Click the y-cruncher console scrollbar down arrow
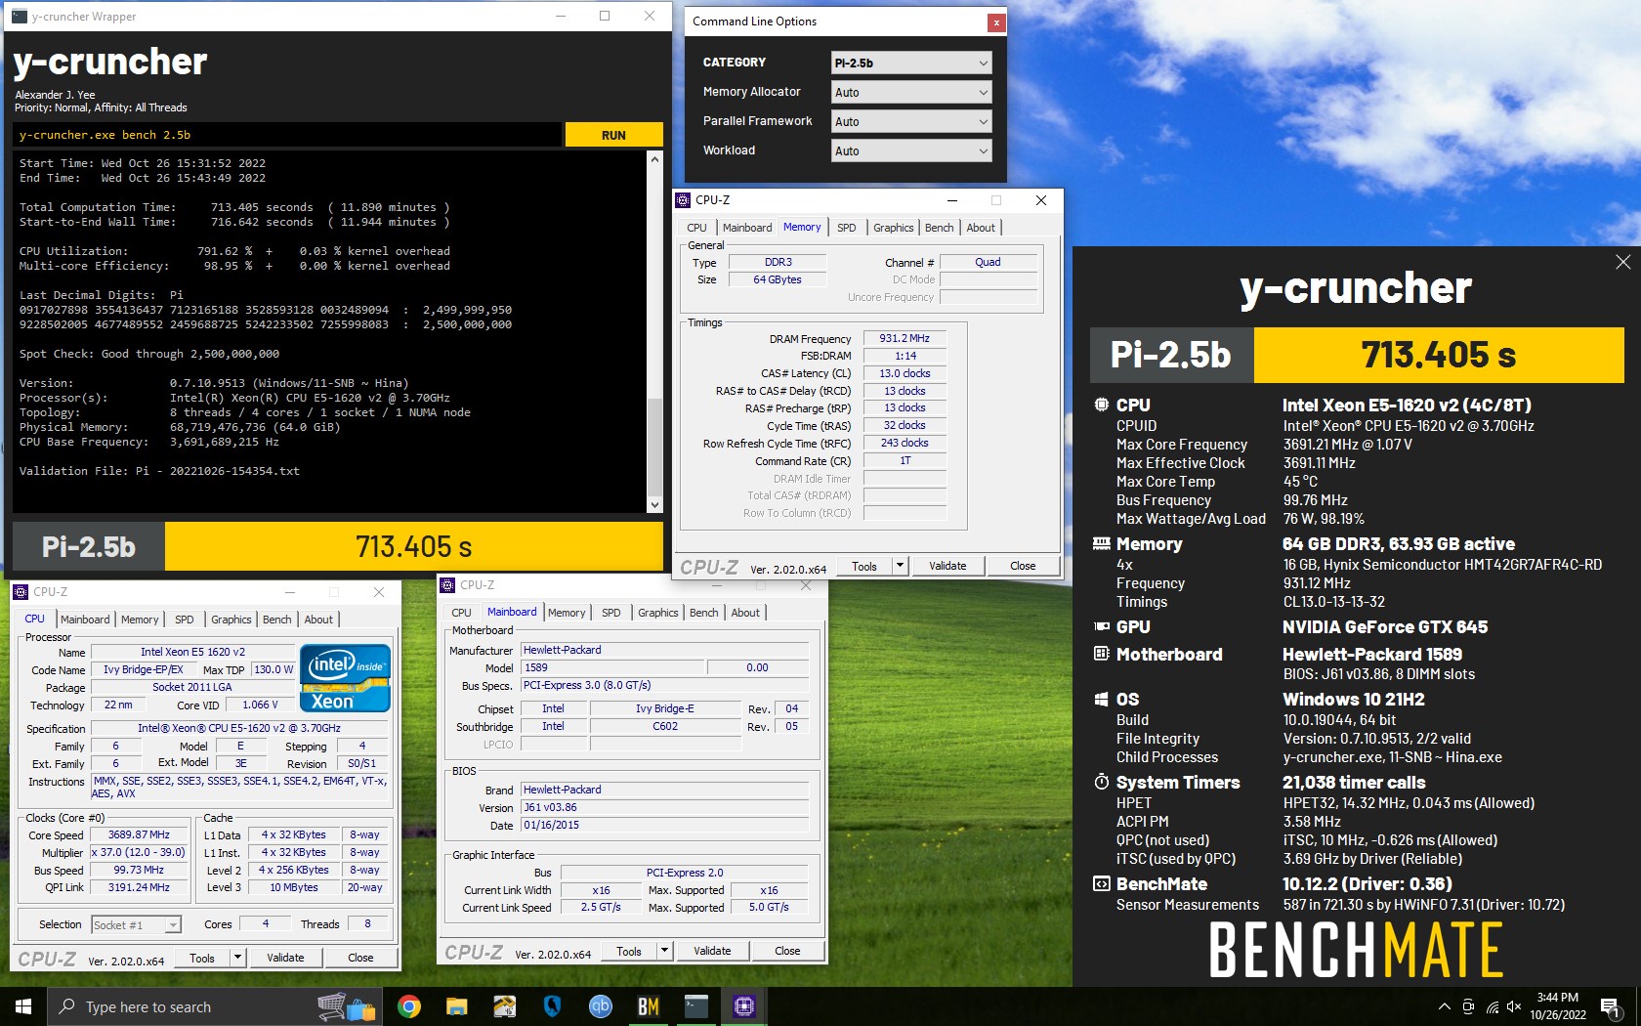The image size is (1641, 1026). pos(654,505)
